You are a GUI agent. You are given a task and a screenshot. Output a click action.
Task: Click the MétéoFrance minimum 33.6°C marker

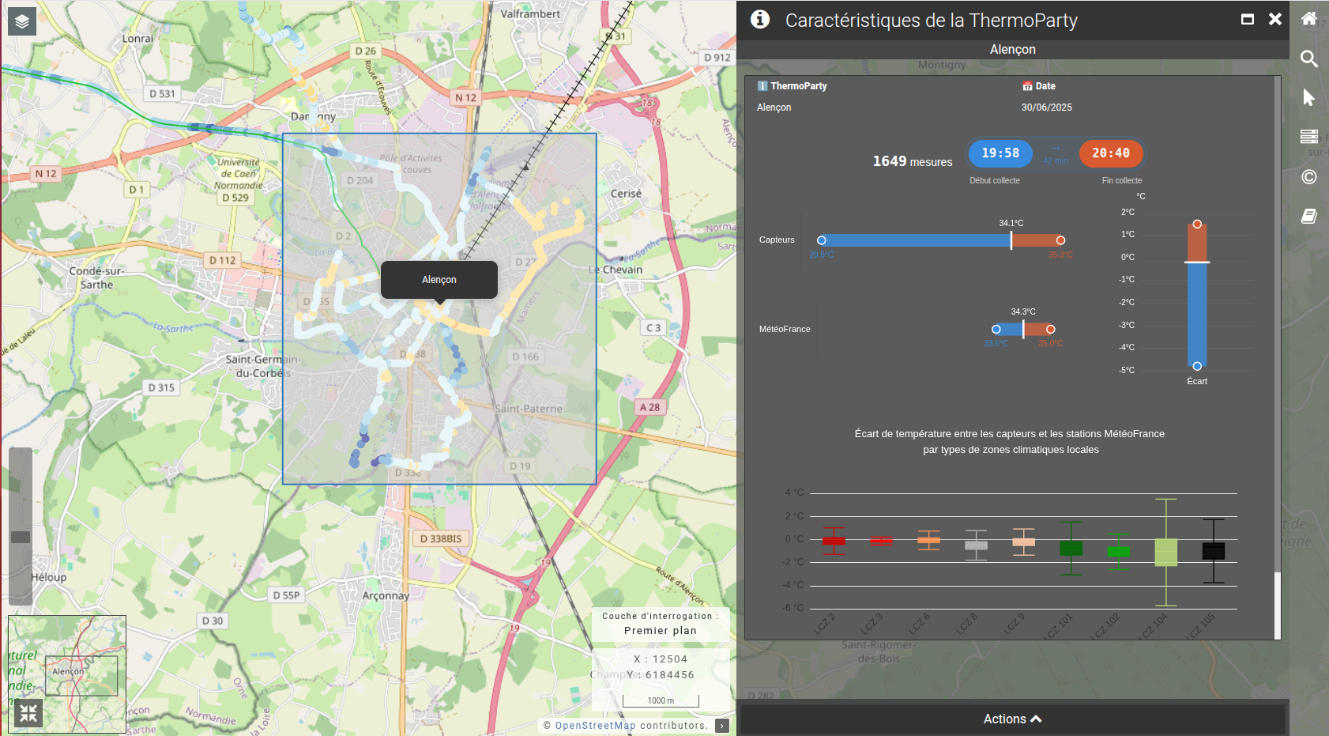(x=996, y=330)
